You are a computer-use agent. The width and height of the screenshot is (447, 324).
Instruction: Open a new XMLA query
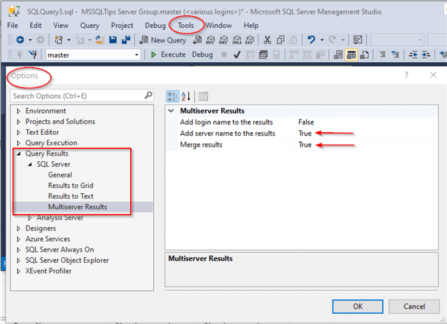tap(237, 40)
